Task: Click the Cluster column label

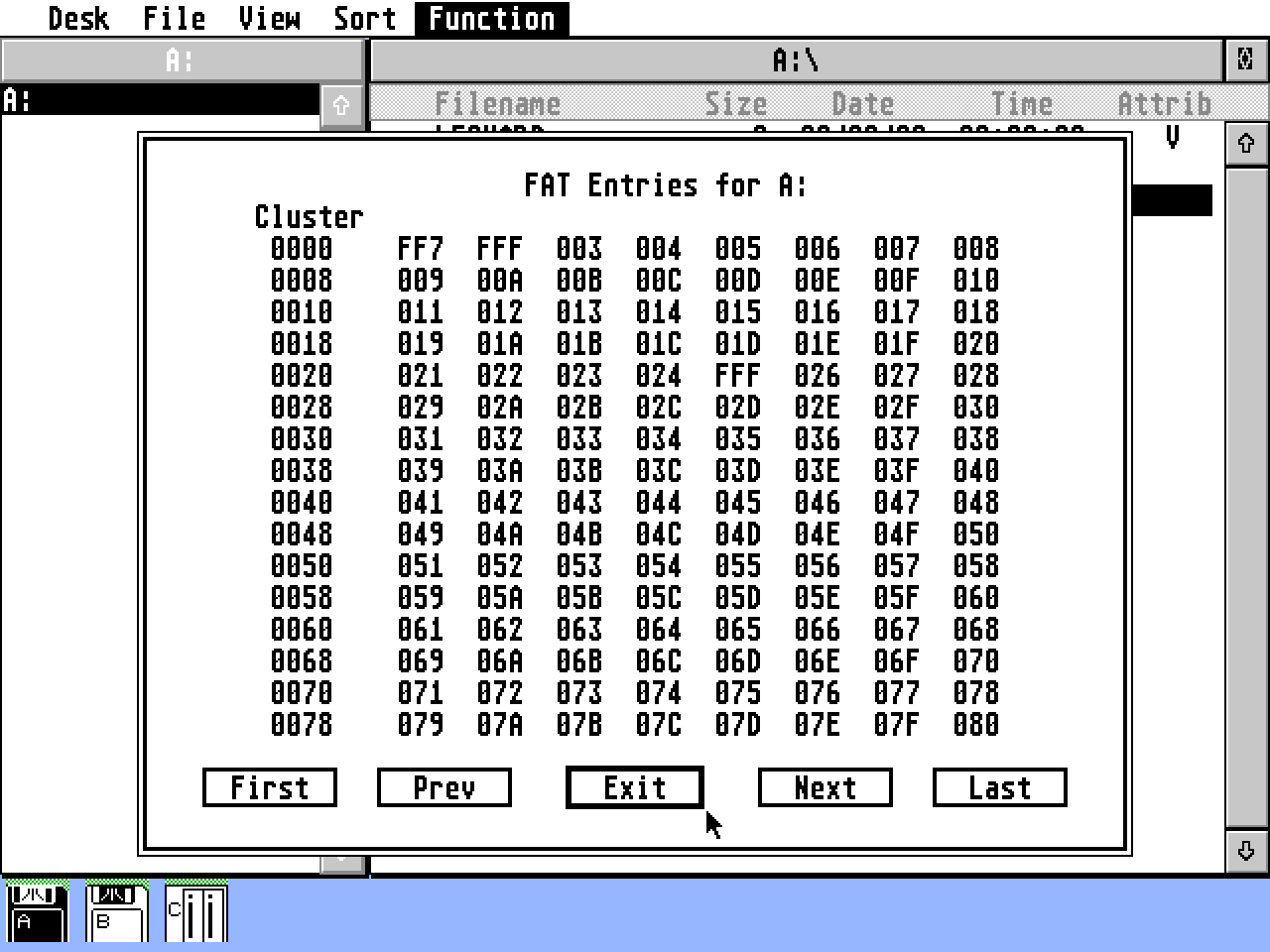Action: (x=310, y=216)
